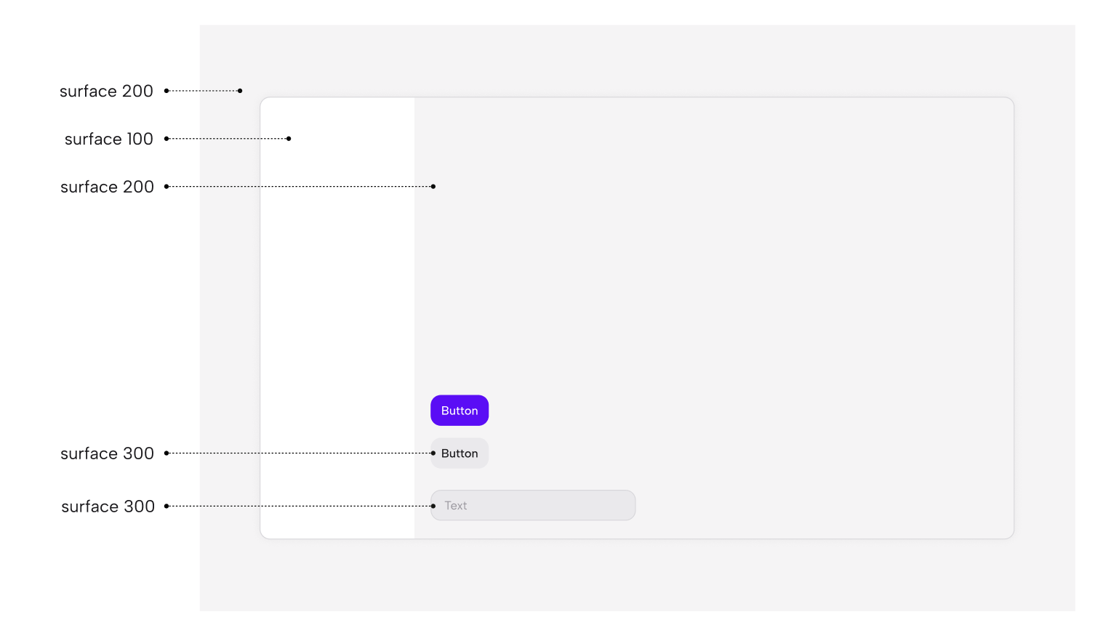
Task: Click the dot marker in main content area
Action: pyautogui.click(x=433, y=187)
